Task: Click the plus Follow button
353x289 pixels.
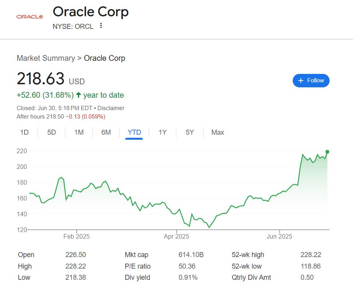Action: coord(311,80)
